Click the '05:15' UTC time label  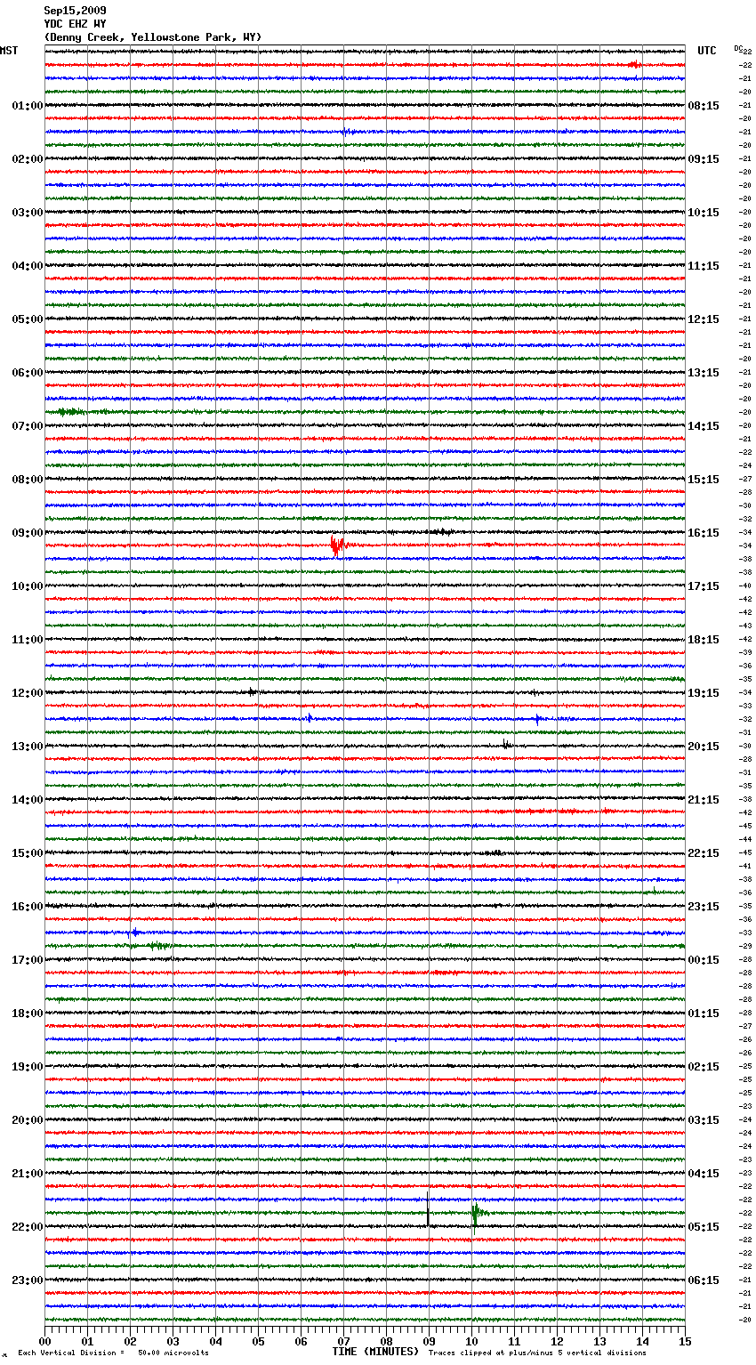click(x=704, y=1227)
